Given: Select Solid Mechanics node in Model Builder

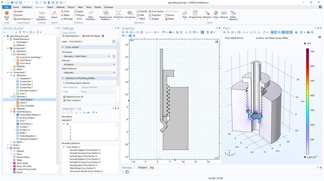Looking at the screenshot, I should pos(24,112).
